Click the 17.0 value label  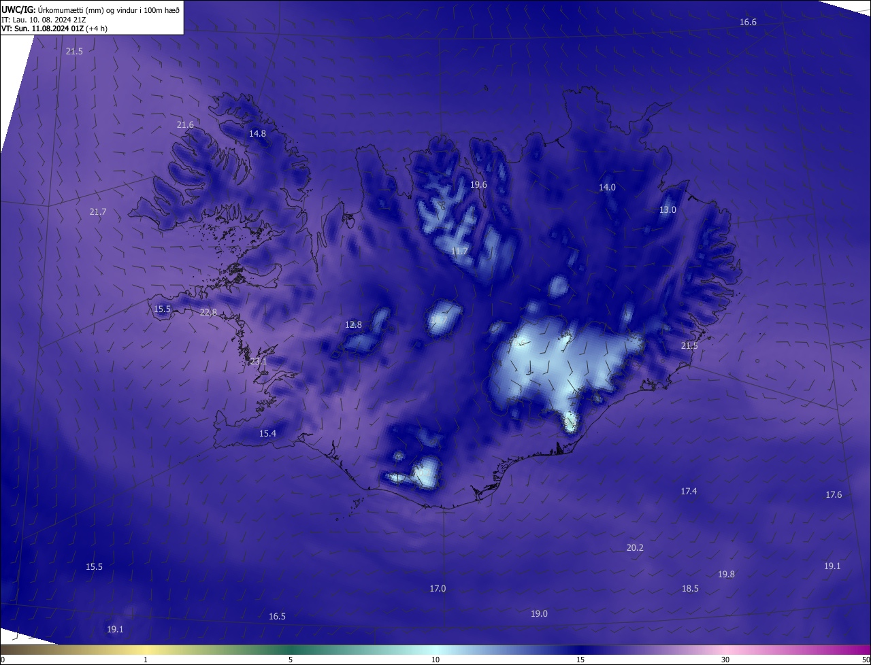pos(438,589)
